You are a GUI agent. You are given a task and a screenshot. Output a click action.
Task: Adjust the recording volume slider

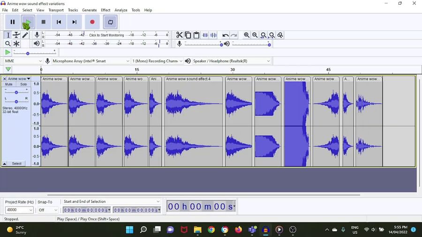coord(203,44)
